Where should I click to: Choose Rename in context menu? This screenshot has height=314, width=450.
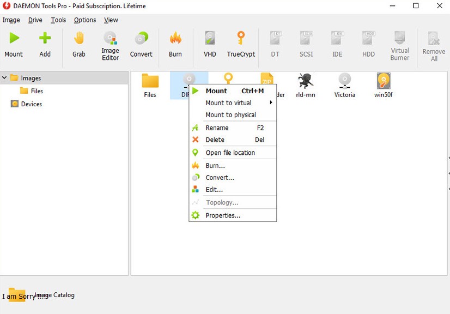pos(233,128)
